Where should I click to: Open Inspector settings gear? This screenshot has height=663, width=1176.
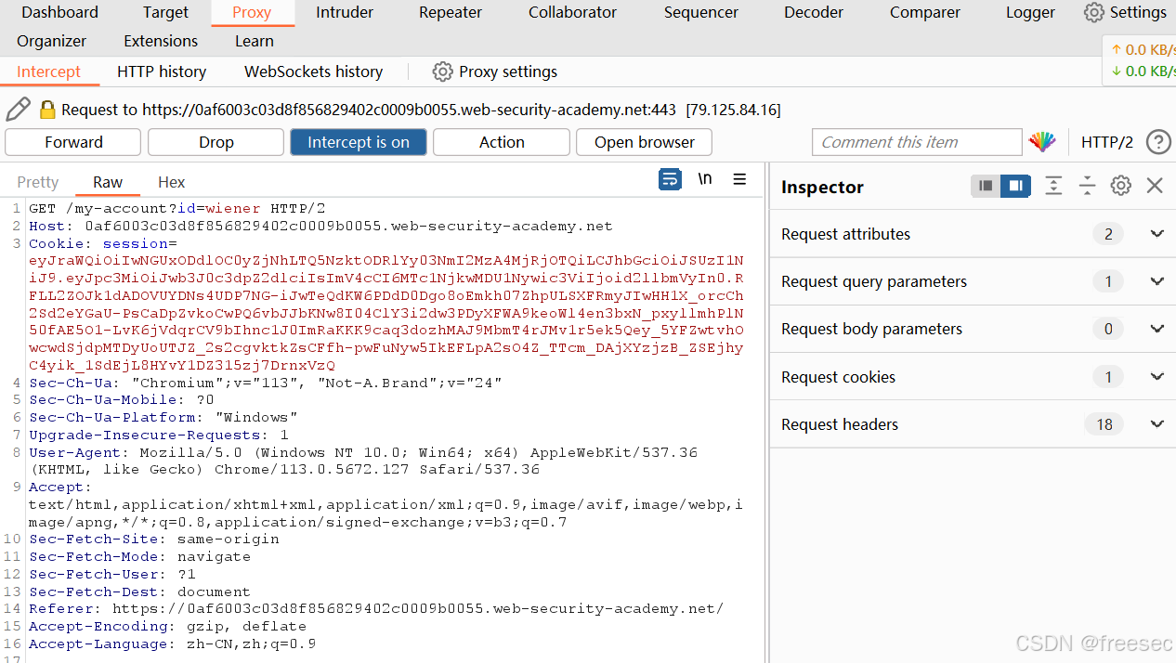(x=1121, y=186)
